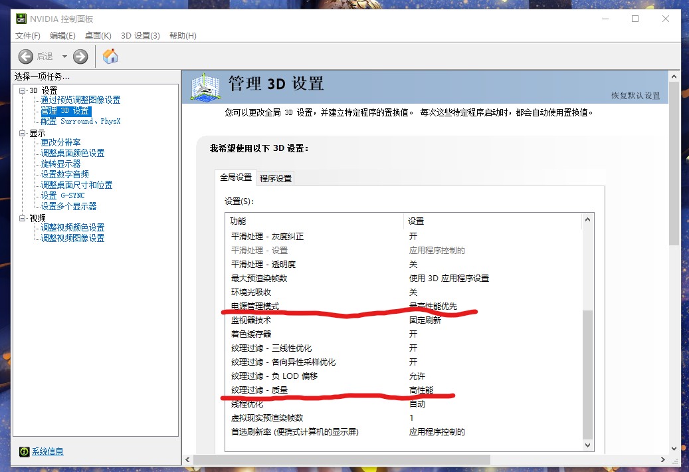
Task: Open 设置 G-SYNC task
Action: point(62,195)
